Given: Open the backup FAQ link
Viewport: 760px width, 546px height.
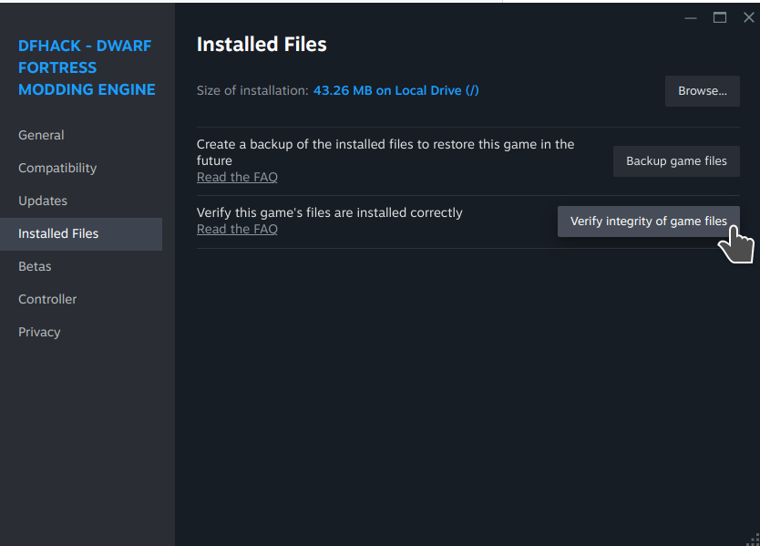Looking at the screenshot, I should click(237, 177).
